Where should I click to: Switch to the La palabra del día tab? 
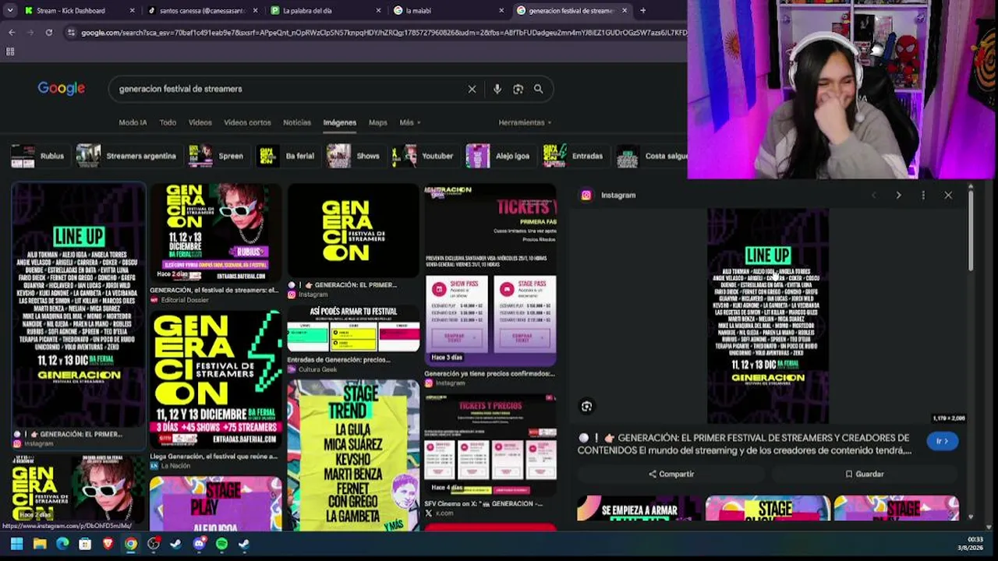click(325, 11)
